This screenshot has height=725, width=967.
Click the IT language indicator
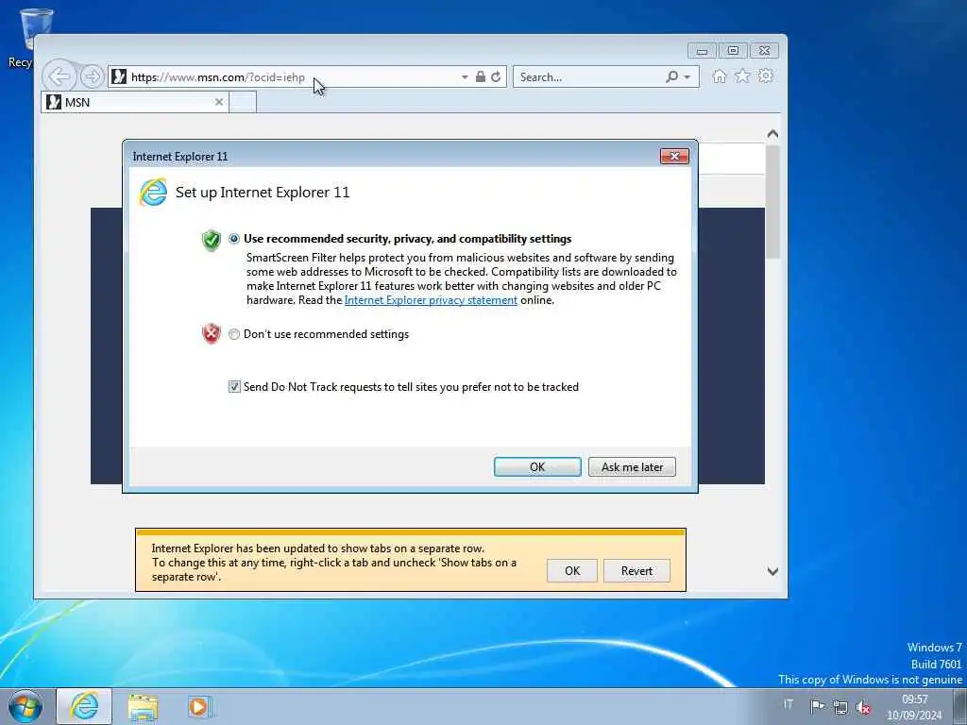789,704
